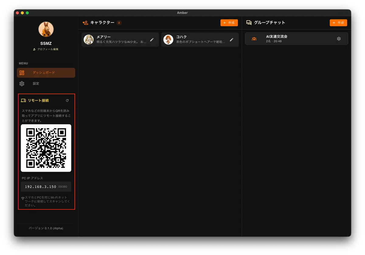
Task: Click the MENU section label
Action: tap(23, 63)
